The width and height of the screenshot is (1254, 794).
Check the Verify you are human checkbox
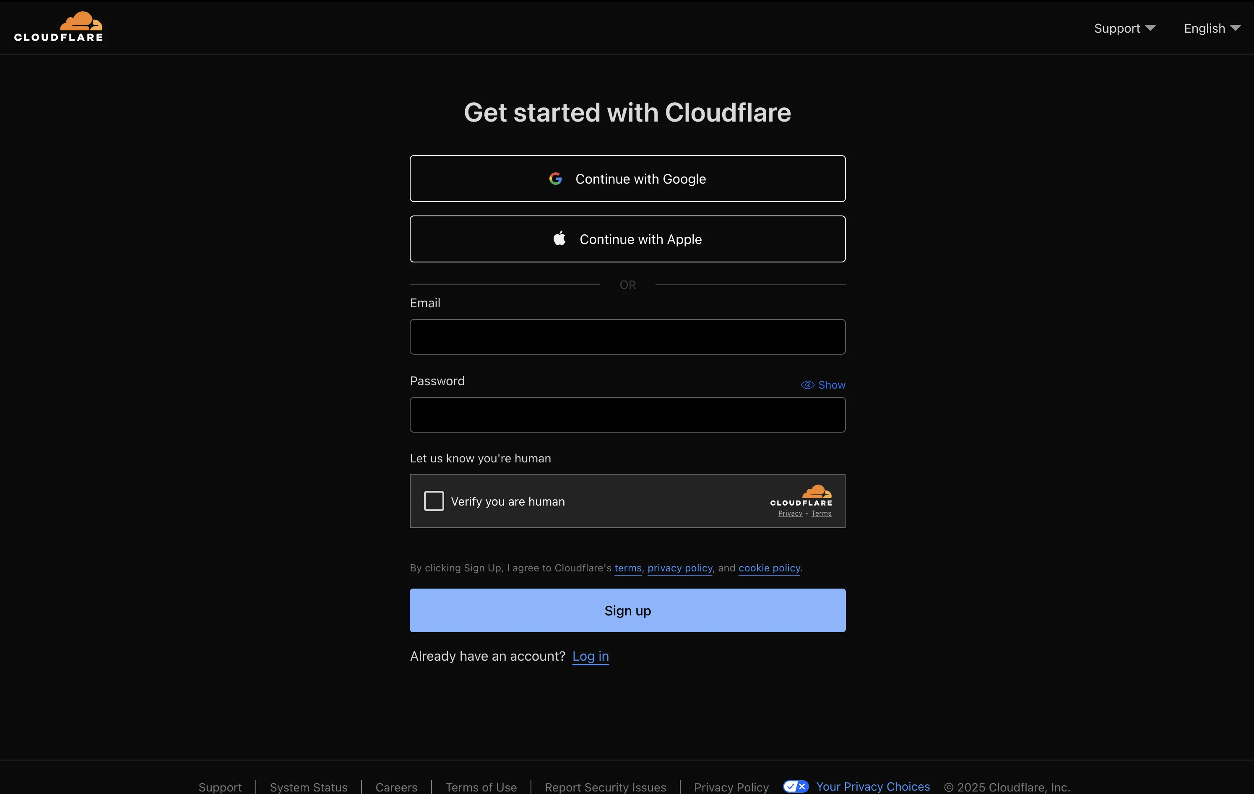click(434, 501)
